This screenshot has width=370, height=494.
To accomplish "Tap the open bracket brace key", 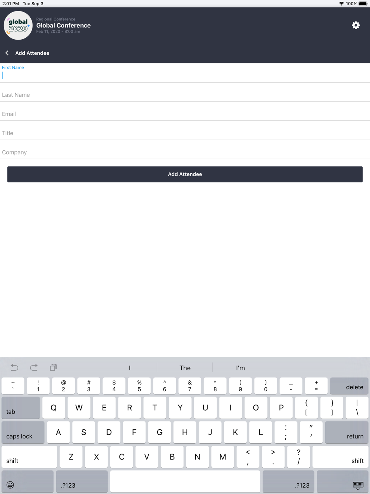I will pyautogui.click(x=306, y=408).
